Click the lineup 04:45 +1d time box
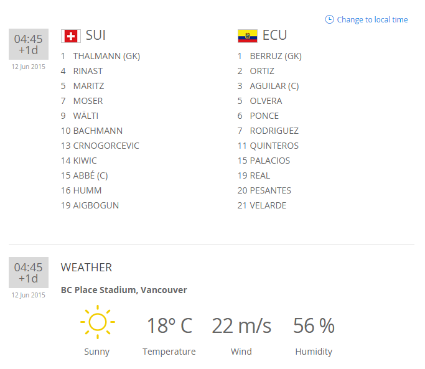 [x=29, y=44]
